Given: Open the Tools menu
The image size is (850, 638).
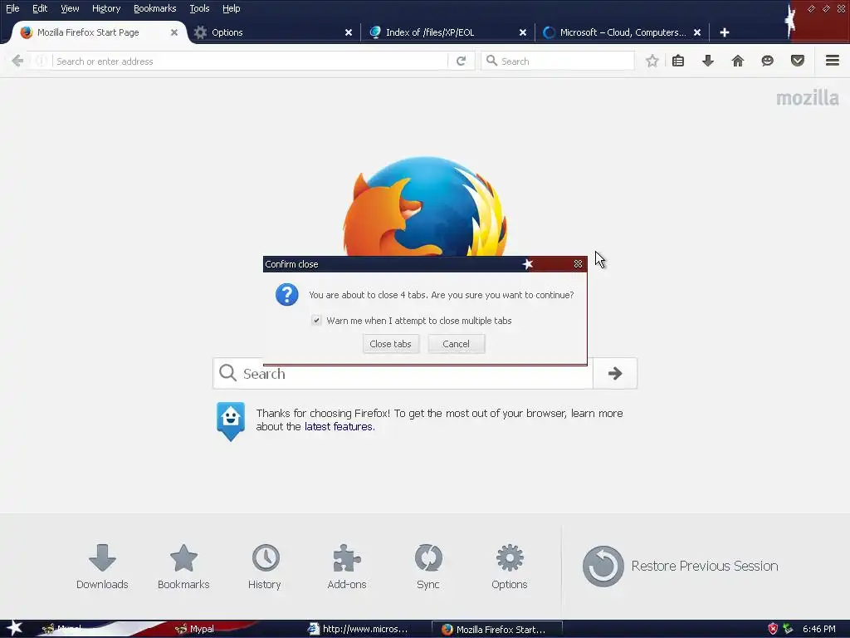Looking at the screenshot, I should point(199,8).
